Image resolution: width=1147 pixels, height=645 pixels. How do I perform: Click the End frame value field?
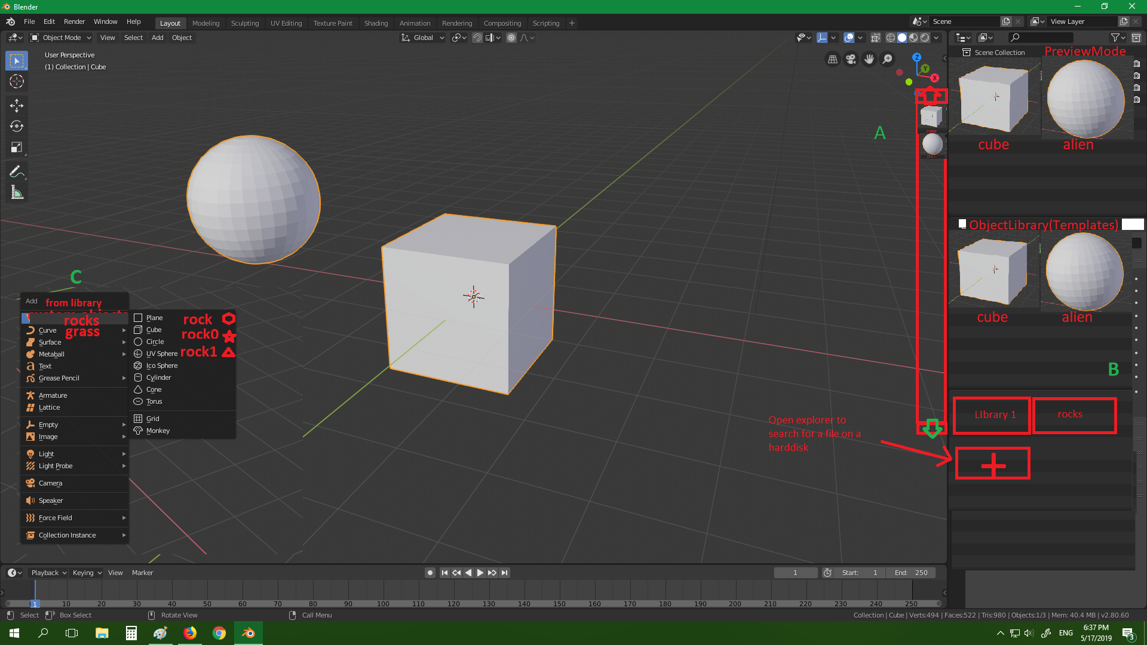910,573
